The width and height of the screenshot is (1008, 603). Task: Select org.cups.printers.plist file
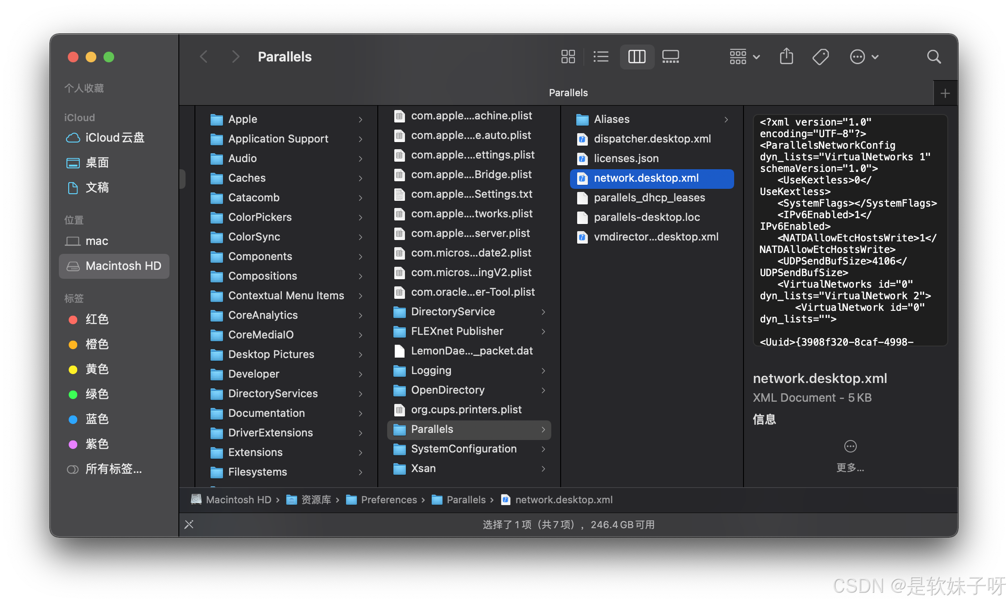pos(469,410)
